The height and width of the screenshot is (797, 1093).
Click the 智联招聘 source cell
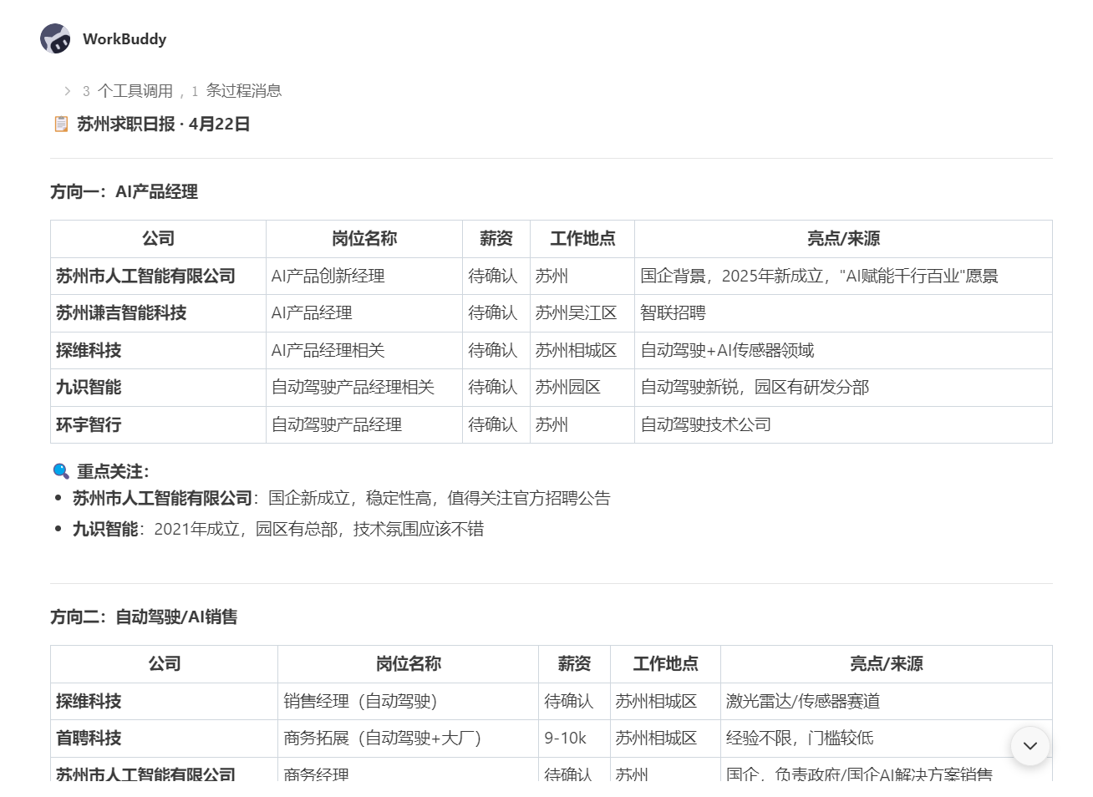coord(673,313)
